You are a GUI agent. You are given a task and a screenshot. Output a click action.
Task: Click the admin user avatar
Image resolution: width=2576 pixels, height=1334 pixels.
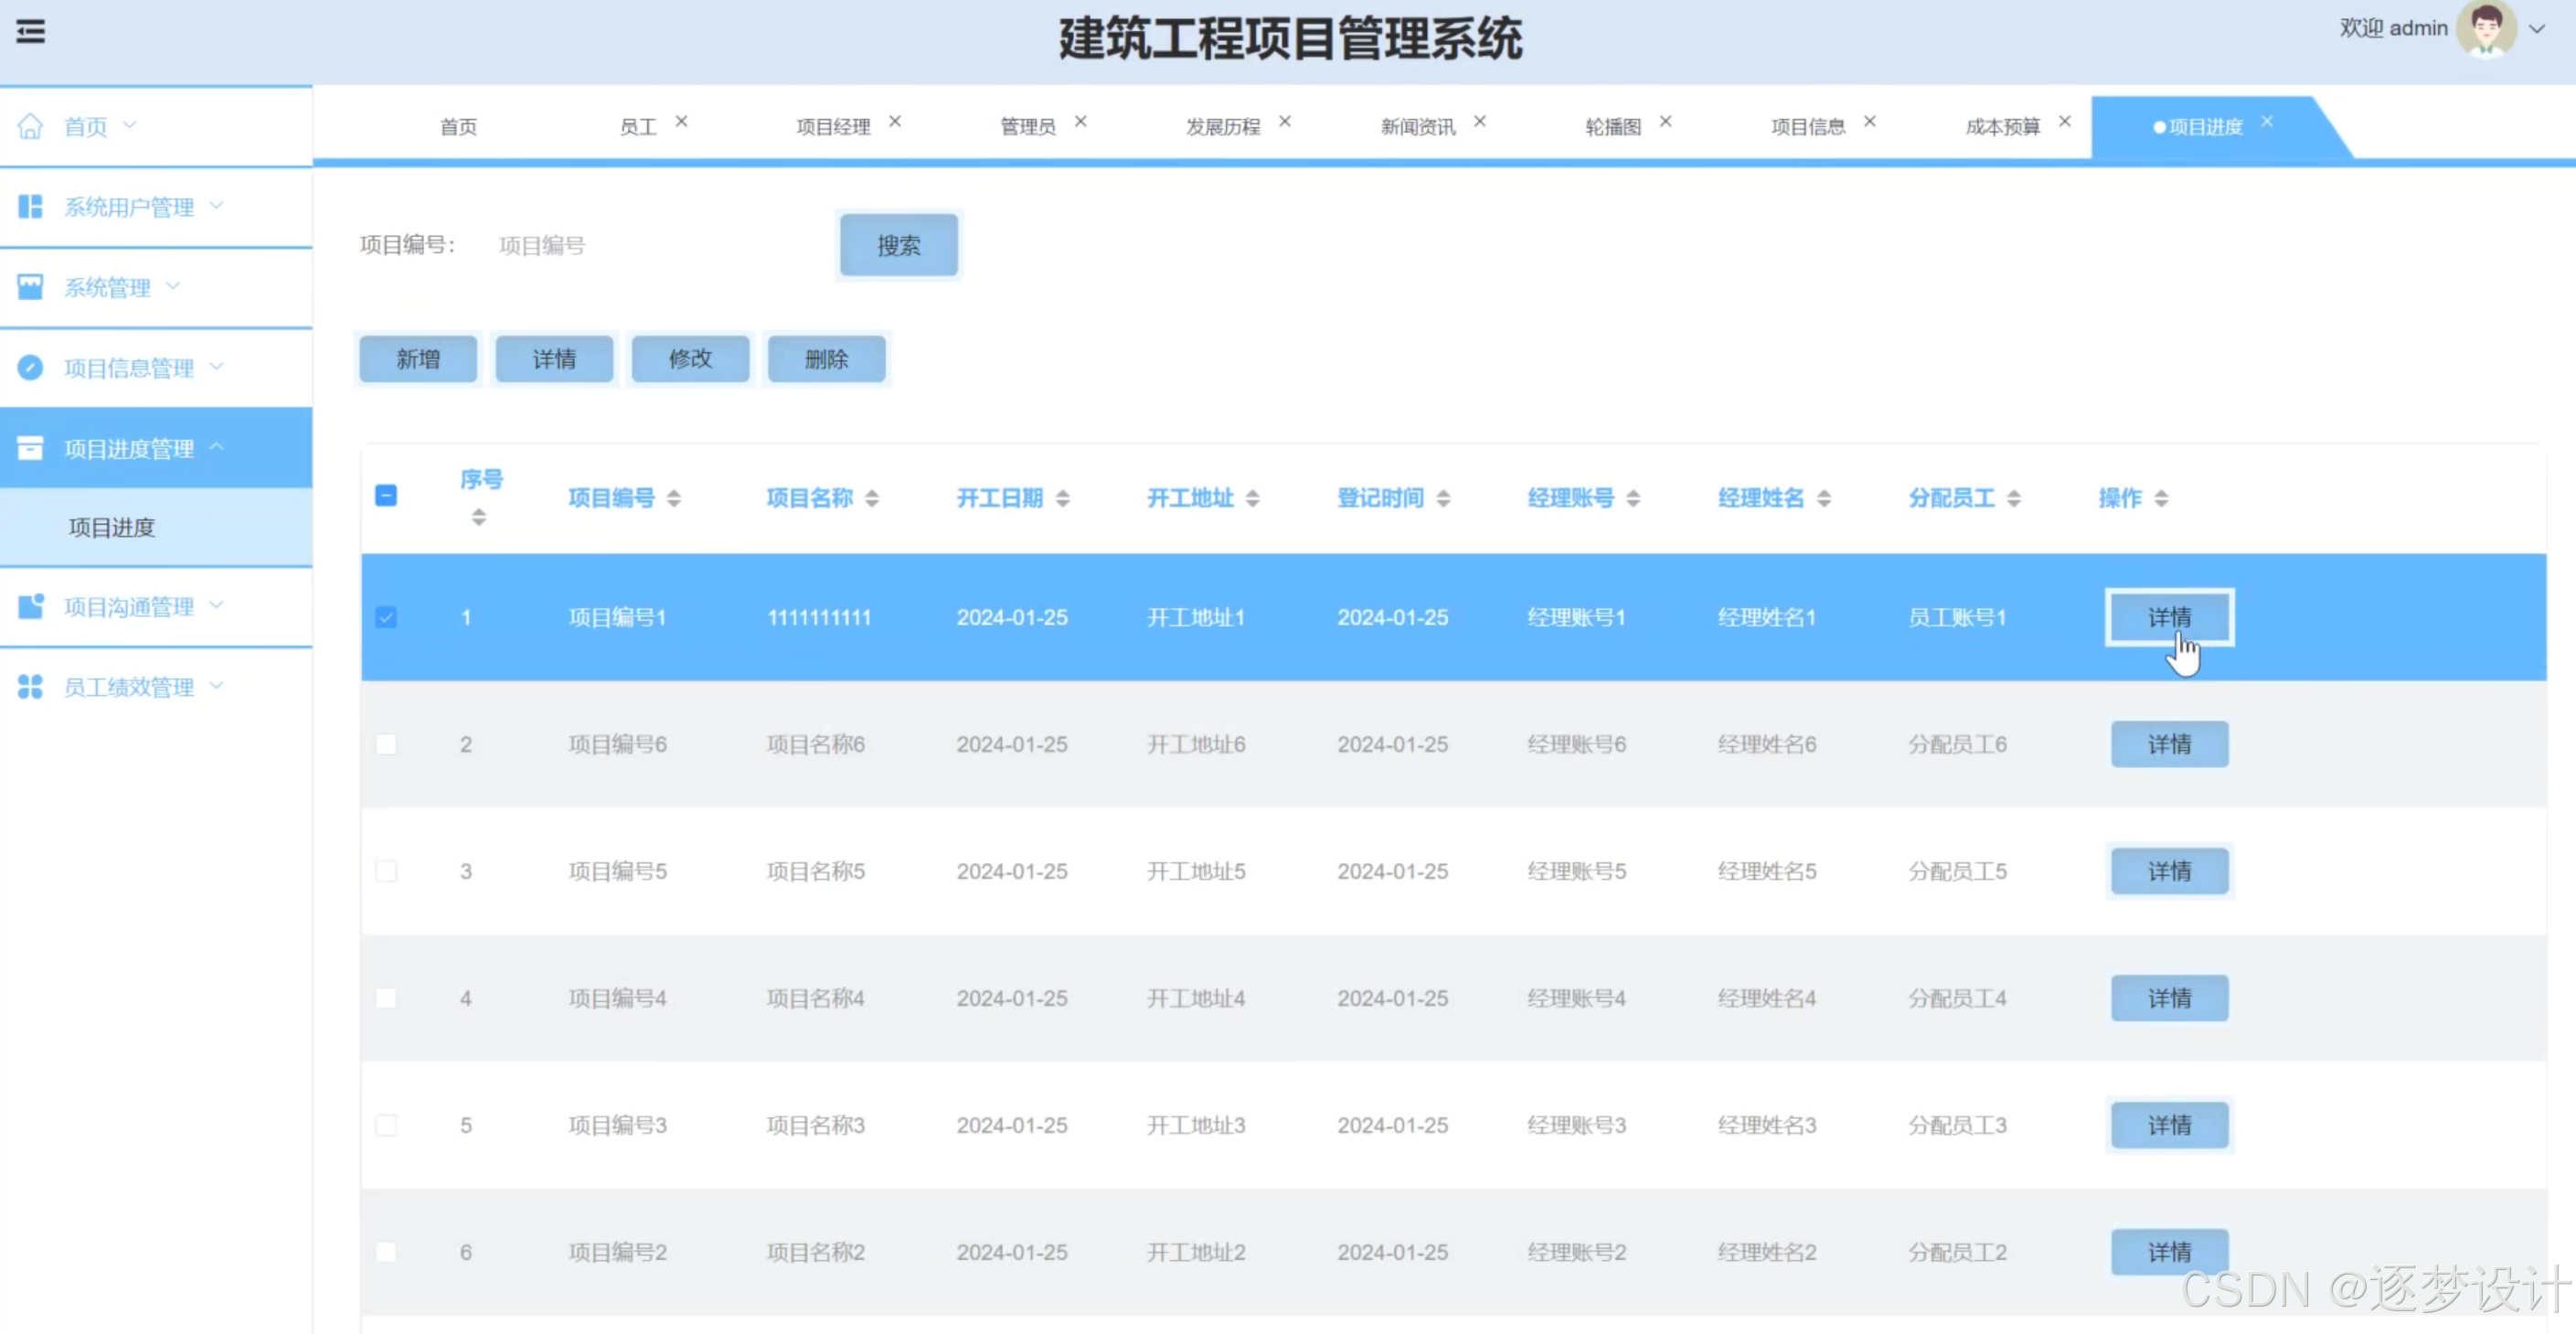(2486, 30)
